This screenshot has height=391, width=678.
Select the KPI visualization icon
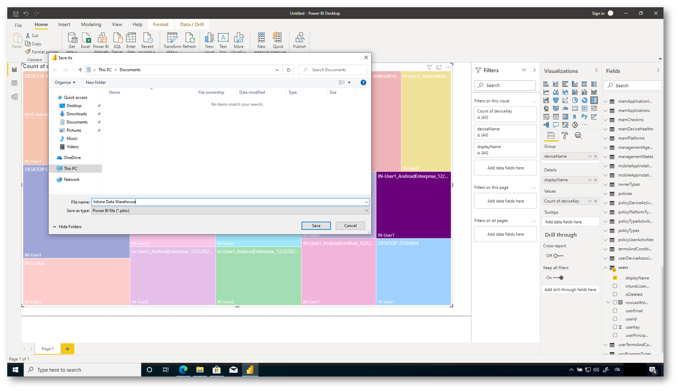tap(594, 108)
